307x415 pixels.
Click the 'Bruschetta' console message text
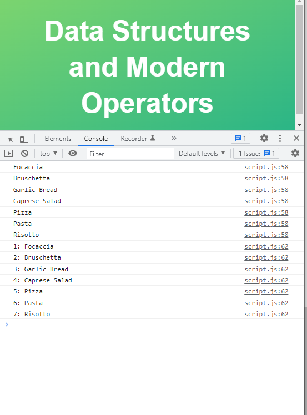coord(32,178)
